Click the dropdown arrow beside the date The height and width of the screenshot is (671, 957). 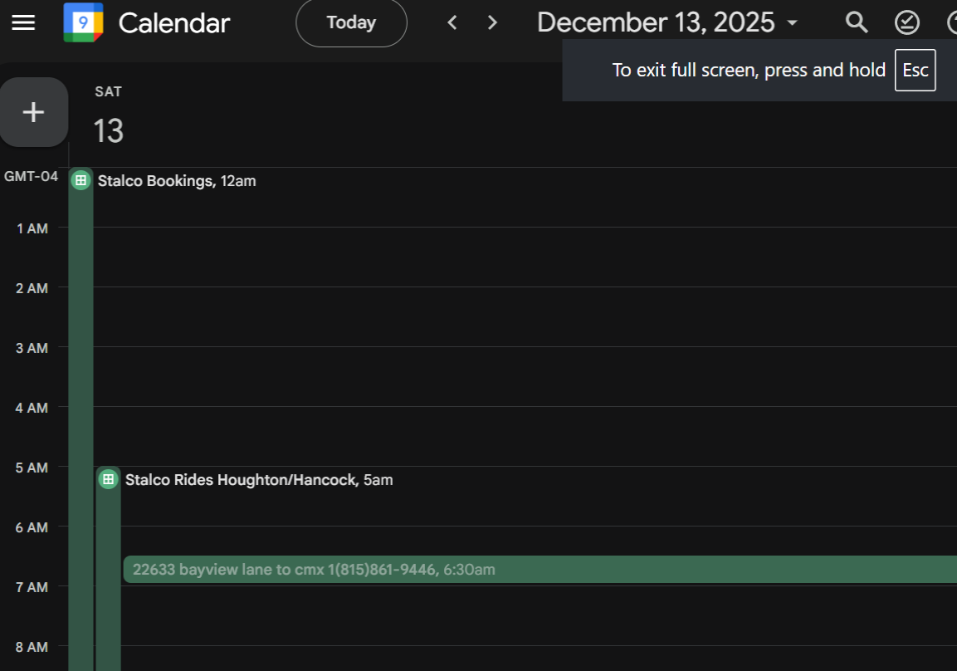tap(792, 23)
